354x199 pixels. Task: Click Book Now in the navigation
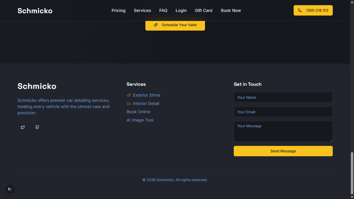[x=231, y=10]
